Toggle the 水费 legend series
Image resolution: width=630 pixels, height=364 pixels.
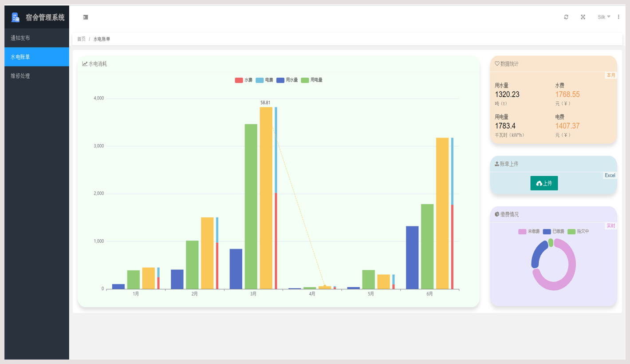pos(244,80)
